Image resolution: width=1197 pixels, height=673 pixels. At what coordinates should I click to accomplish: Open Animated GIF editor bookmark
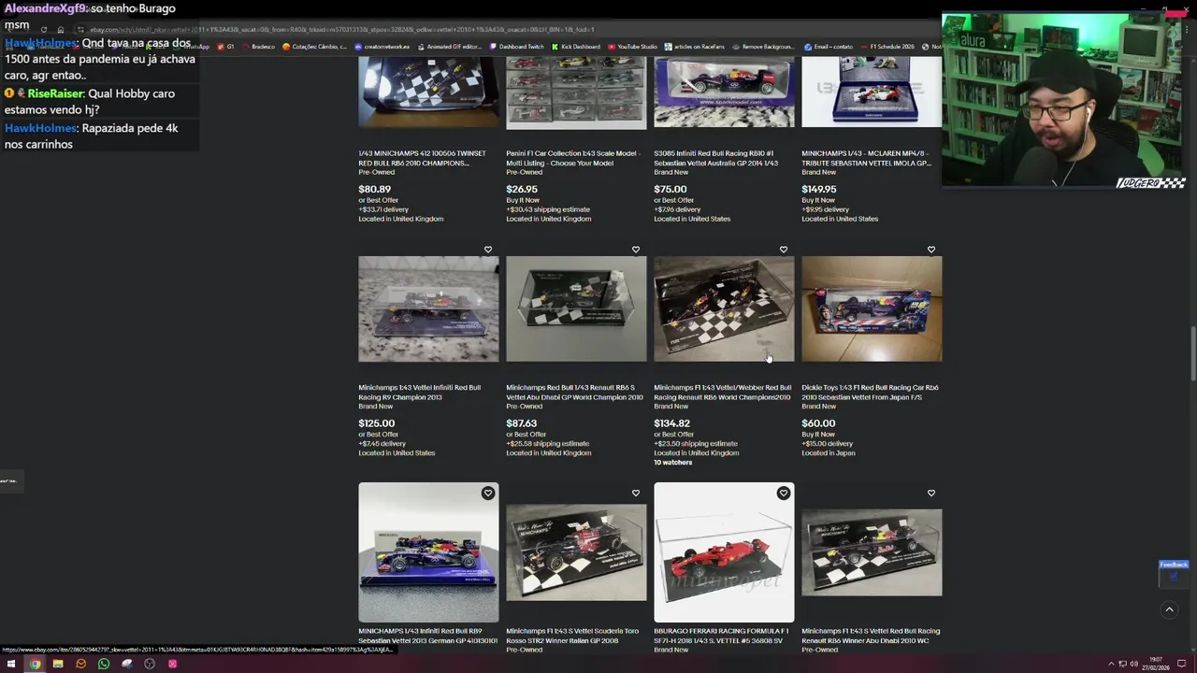pos(450,46)
